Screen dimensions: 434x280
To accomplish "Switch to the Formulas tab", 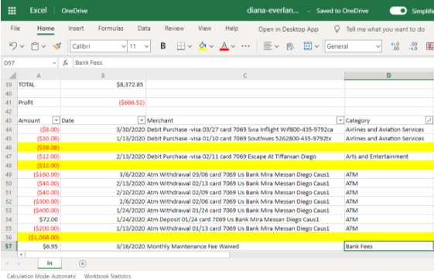I will [x=111, y=29].
